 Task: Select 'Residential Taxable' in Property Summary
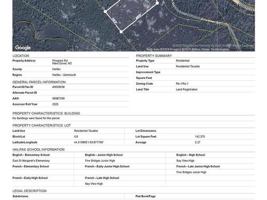(187, 66)
